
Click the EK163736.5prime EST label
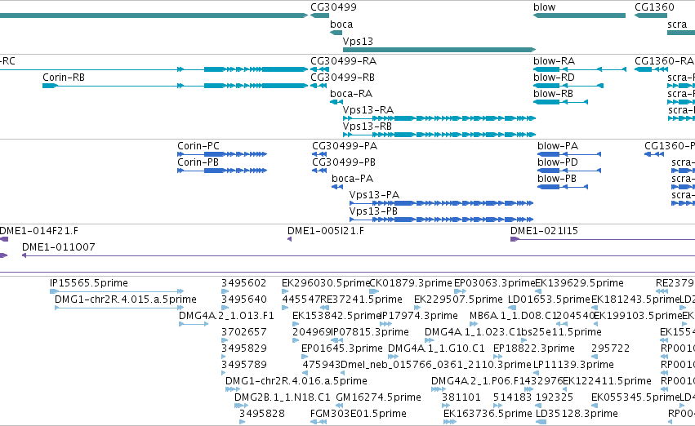pos(488,414)
